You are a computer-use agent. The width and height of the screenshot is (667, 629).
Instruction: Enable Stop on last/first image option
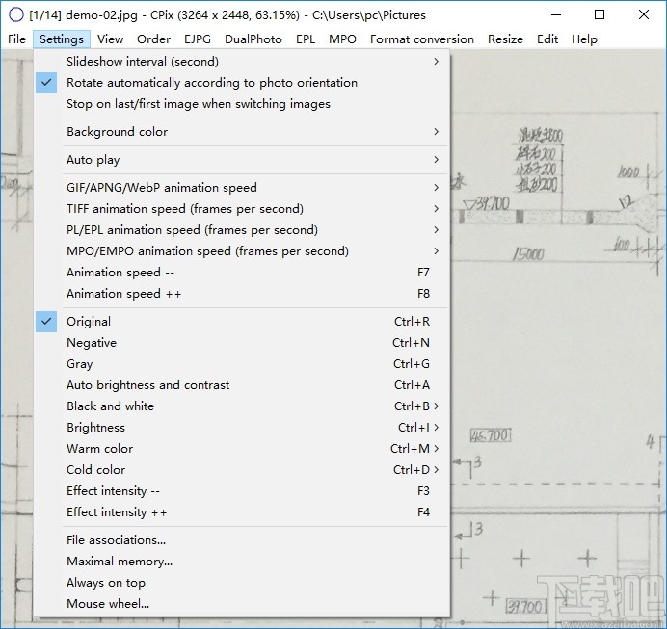coord(198,104)
